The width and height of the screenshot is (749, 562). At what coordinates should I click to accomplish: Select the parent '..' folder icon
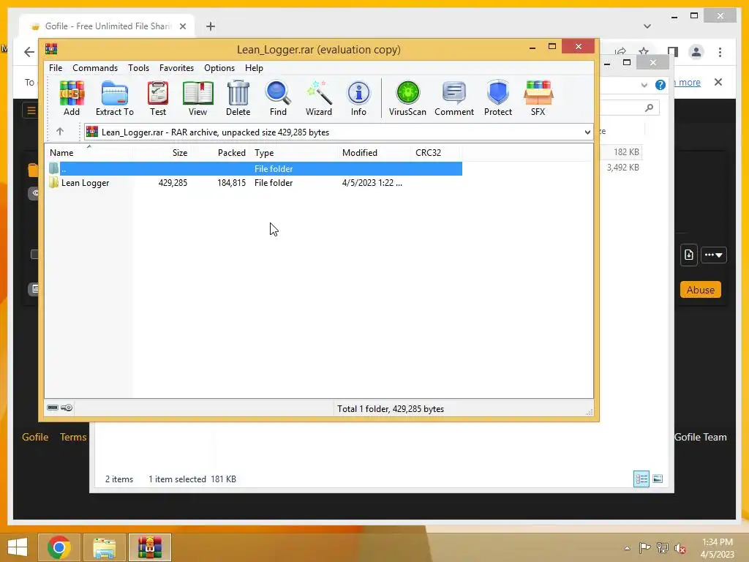tap(53, 168)
